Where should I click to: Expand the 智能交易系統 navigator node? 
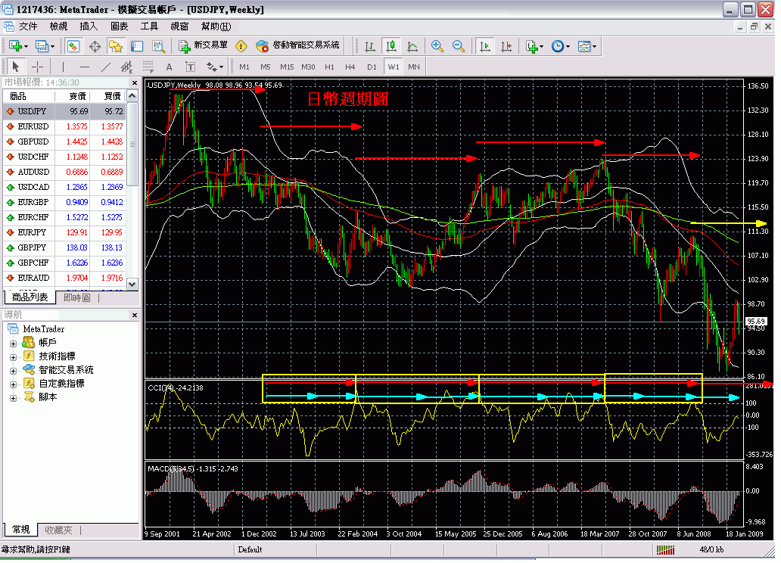13,369
